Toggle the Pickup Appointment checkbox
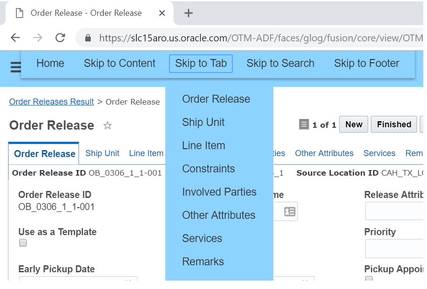 point(369,280)
